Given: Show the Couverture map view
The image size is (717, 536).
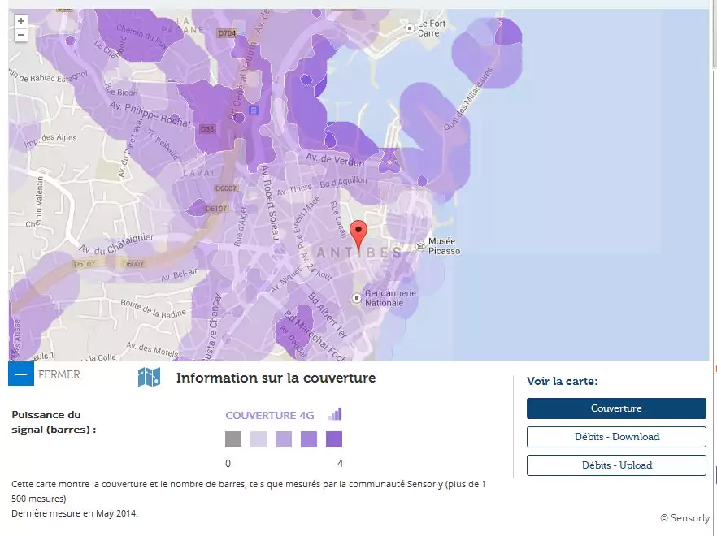Looking at the screenshot, I should (x=615, y=408).
